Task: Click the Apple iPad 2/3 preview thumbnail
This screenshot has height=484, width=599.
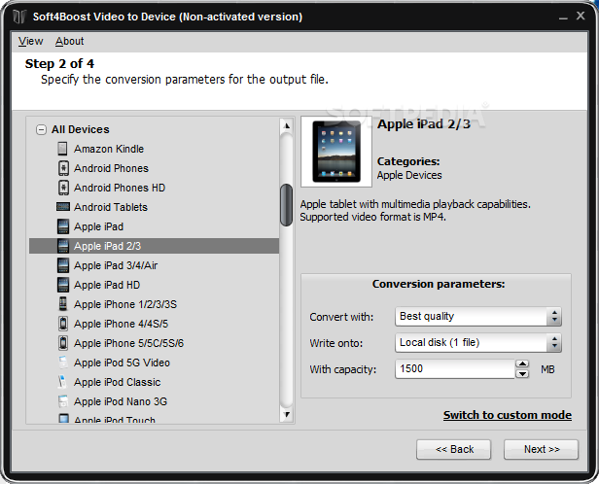Action: 336,152
